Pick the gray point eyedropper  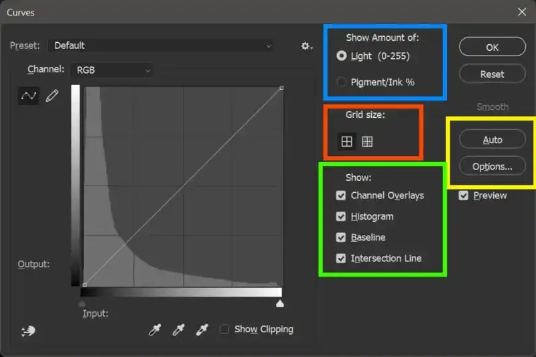click(x=178, y=330)
